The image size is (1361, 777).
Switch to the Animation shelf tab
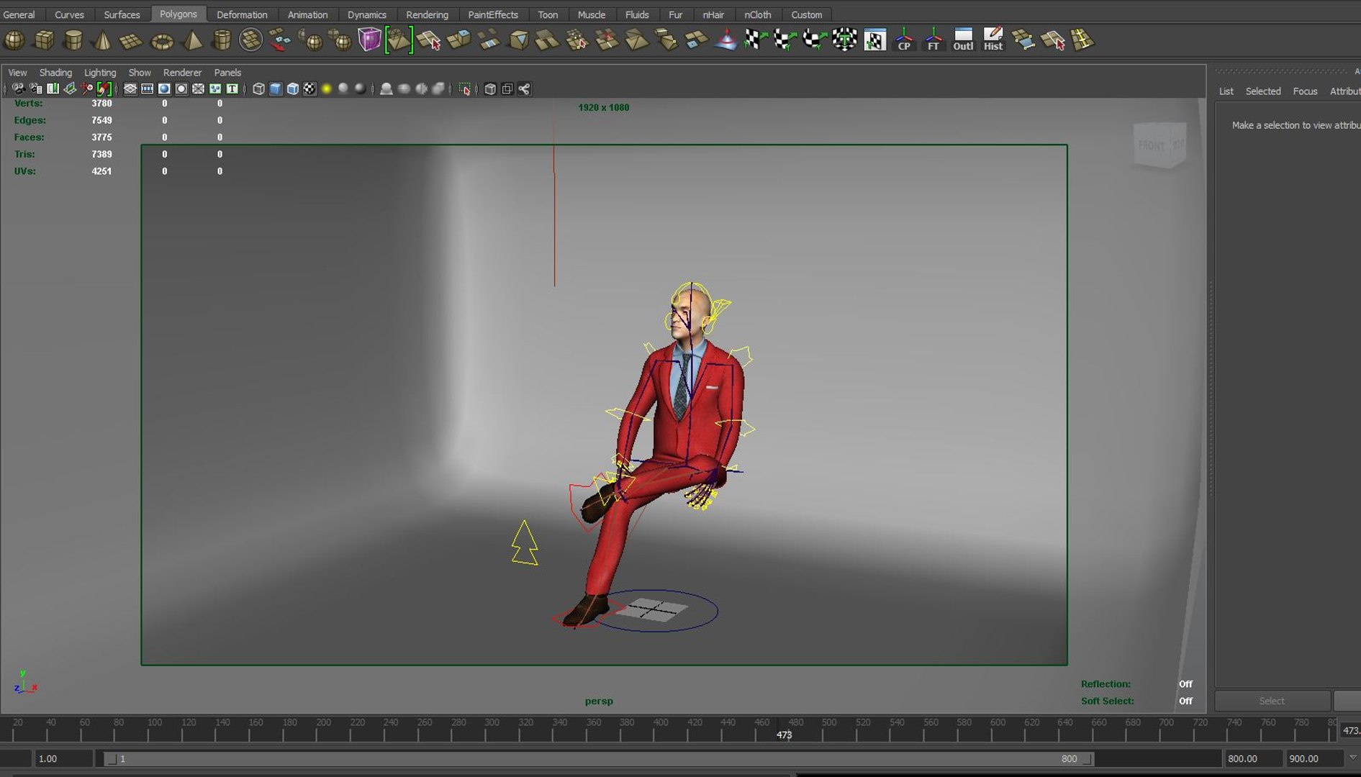tap(307, 14)
